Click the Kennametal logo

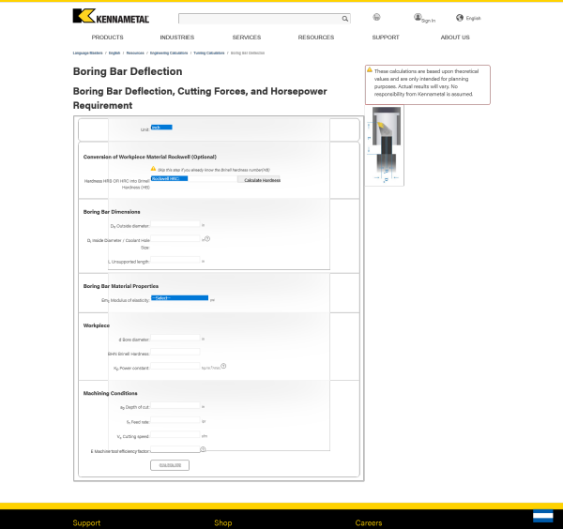[x=111, y=16]
